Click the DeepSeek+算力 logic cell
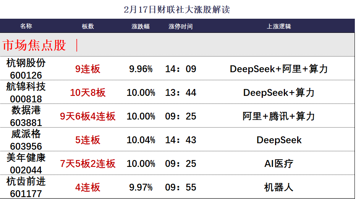This screenshot has width=356, height=199. [x=279, y=92]
